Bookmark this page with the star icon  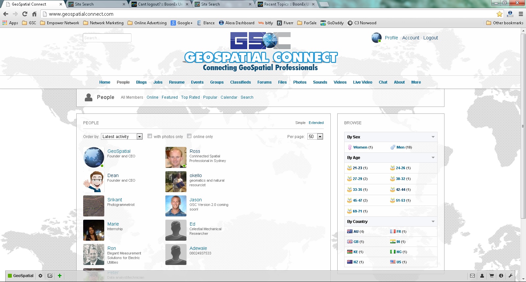click(499, 14)
